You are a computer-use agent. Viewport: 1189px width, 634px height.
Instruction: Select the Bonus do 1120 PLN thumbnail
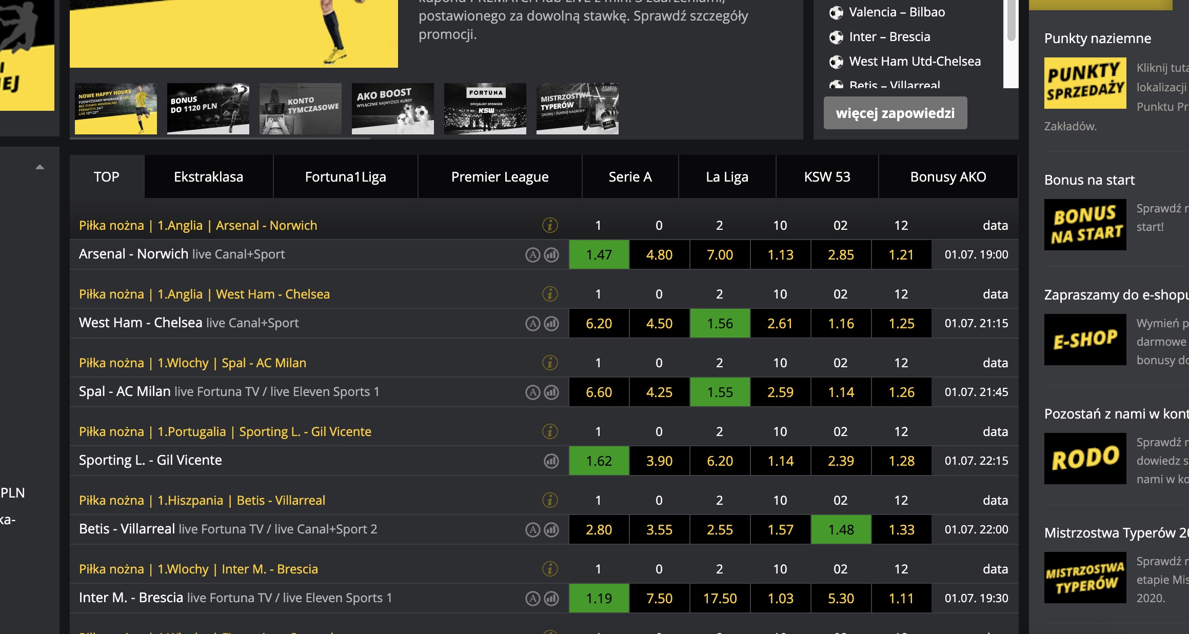point(208,109)
